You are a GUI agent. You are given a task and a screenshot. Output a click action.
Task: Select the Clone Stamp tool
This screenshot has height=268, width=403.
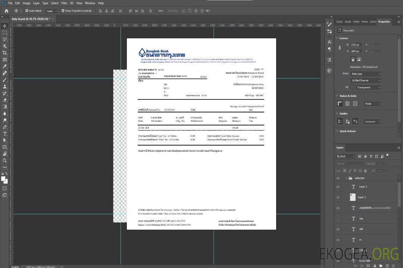point(4,87)
